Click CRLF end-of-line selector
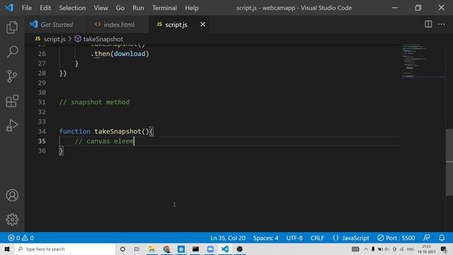Screen dimensions: 453x255 tap(317, 238)
